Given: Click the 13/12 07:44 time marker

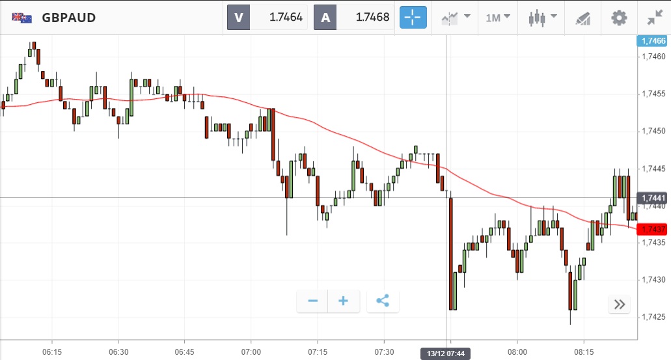Looking at the screenshot, I should (445, 353).
